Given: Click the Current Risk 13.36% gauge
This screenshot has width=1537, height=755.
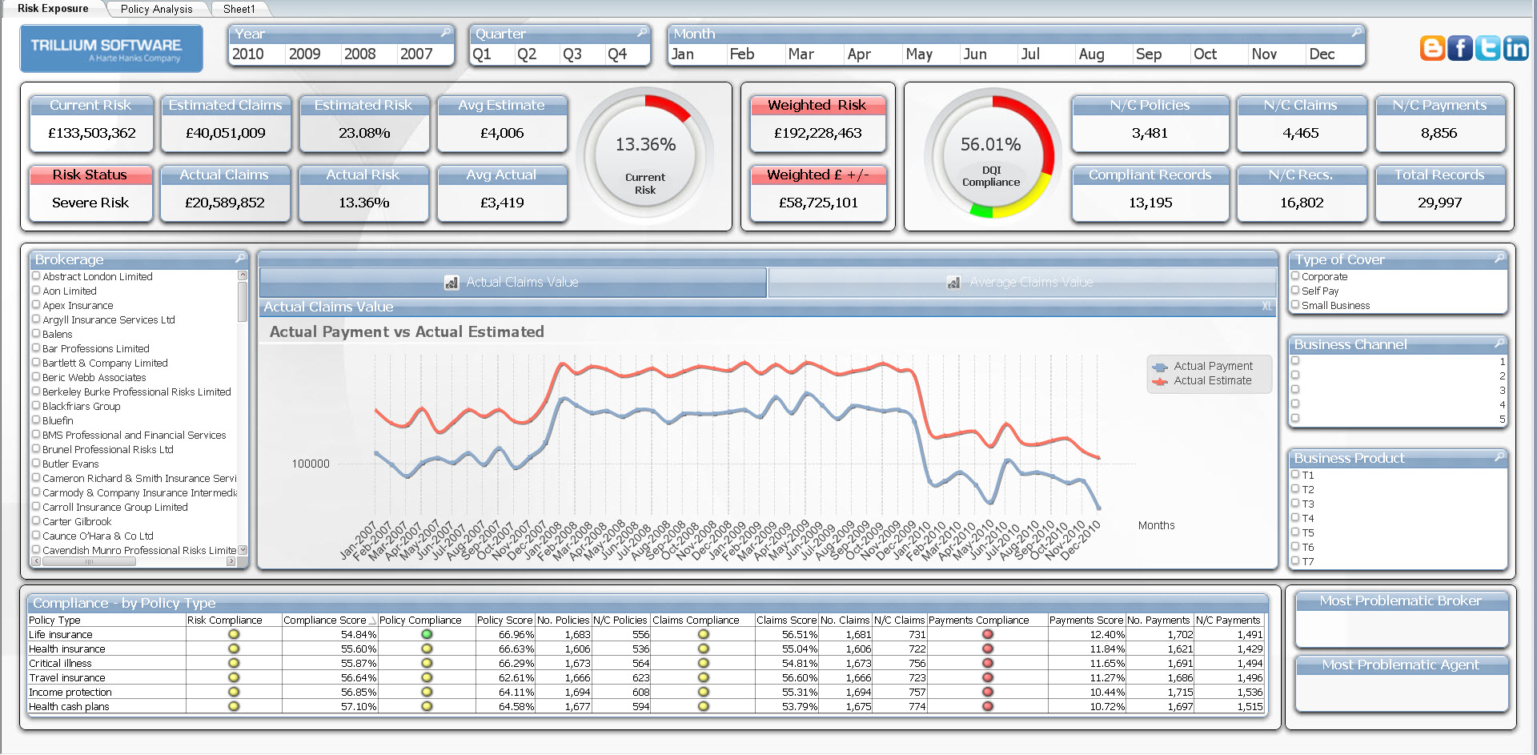Looking at the screenshot, I should pyautogui.click(x=645, y=156).
